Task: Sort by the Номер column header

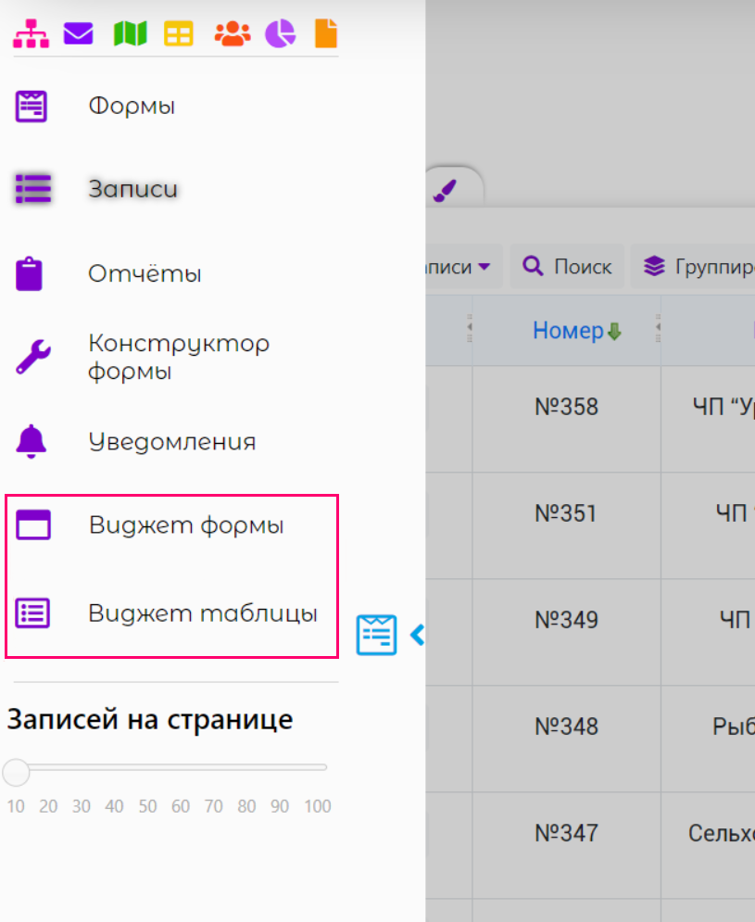Action: 567,331
